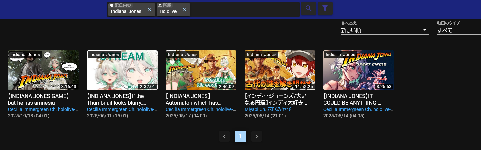Remove the Hololive affiliation chip
Image resolution: width=481 pixels, height=150 pixels.
(x=185, y=10)
